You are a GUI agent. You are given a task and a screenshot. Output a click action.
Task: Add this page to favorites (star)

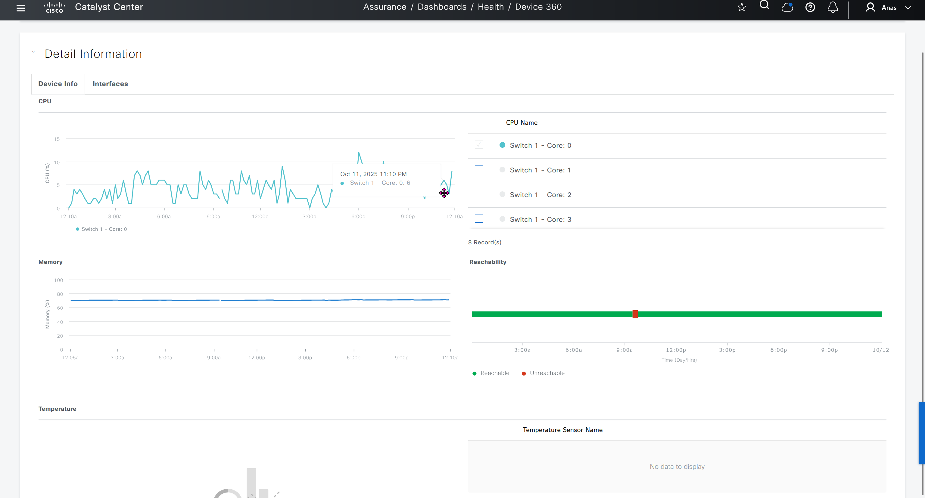point(742,7)
